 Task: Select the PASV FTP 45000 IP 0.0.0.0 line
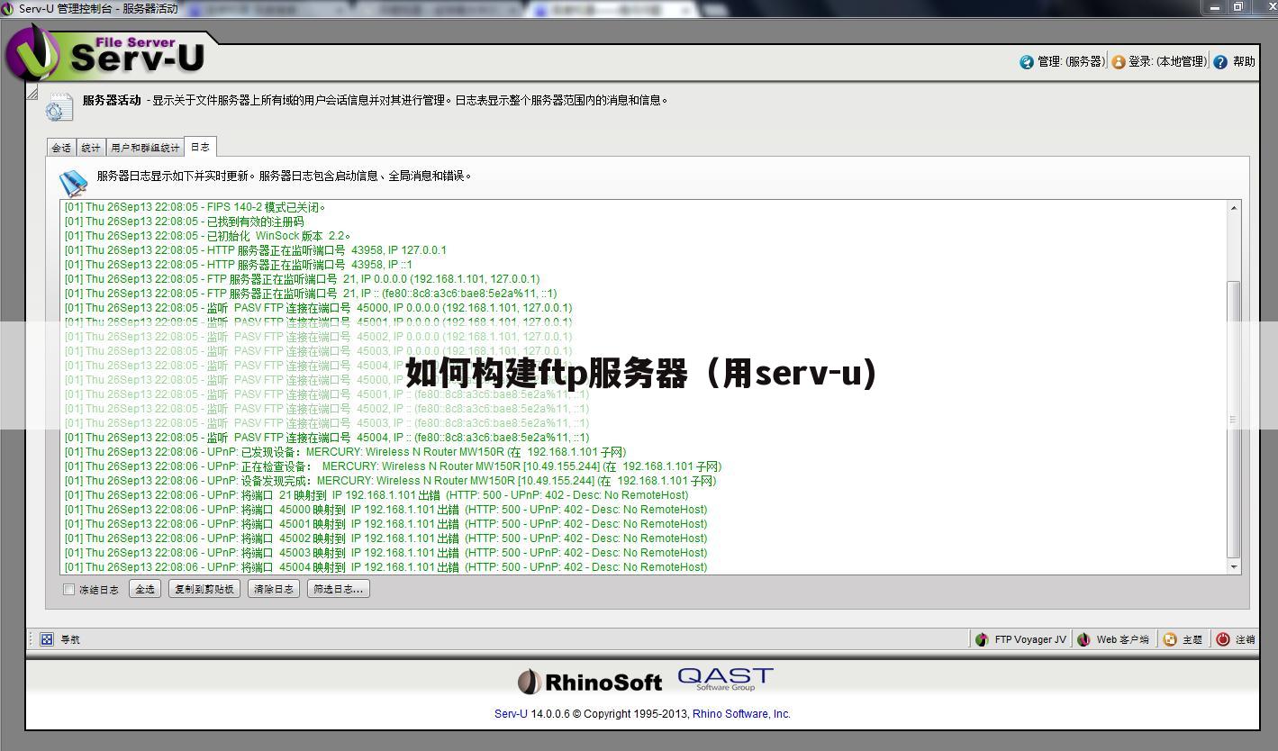(318, 308)
